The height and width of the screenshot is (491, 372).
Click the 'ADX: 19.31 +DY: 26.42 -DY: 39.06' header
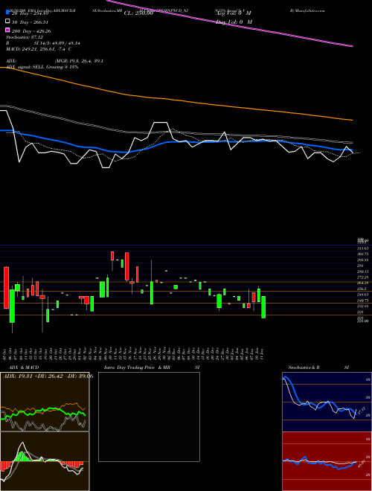pyautogui.click(x=48, y=376)
